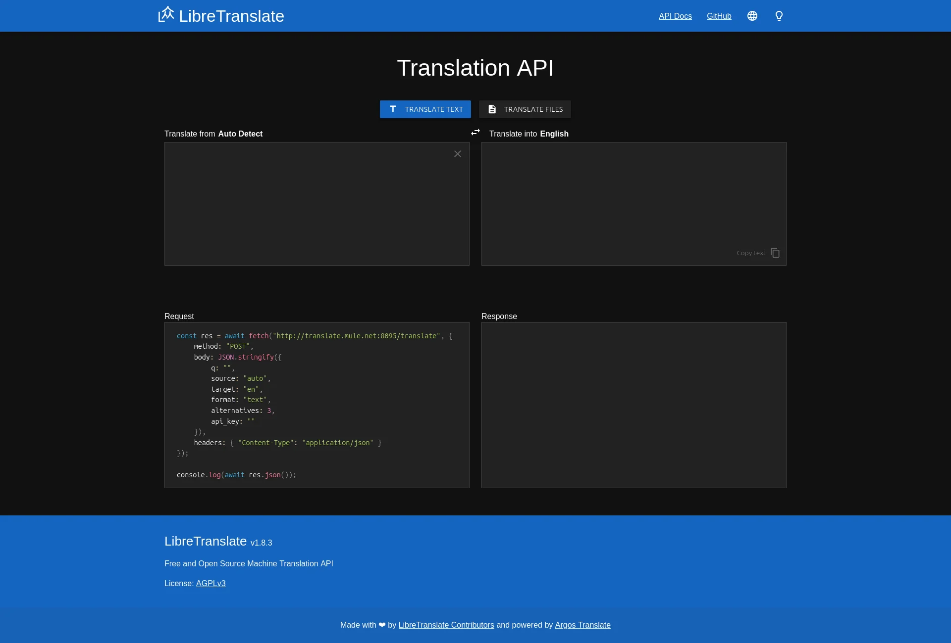Click the "Request" section label
This screenshot has height=643, width=951.
179,316
